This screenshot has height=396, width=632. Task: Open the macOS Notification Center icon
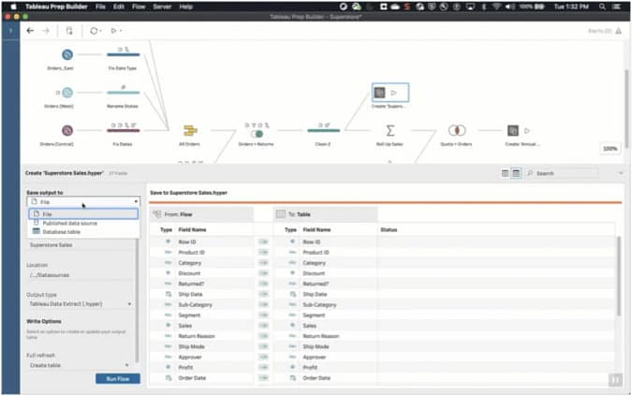click(x=616, y=7)
